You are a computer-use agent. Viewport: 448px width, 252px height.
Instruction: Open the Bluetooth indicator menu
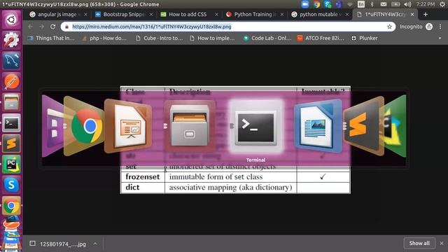click(372, 4)
